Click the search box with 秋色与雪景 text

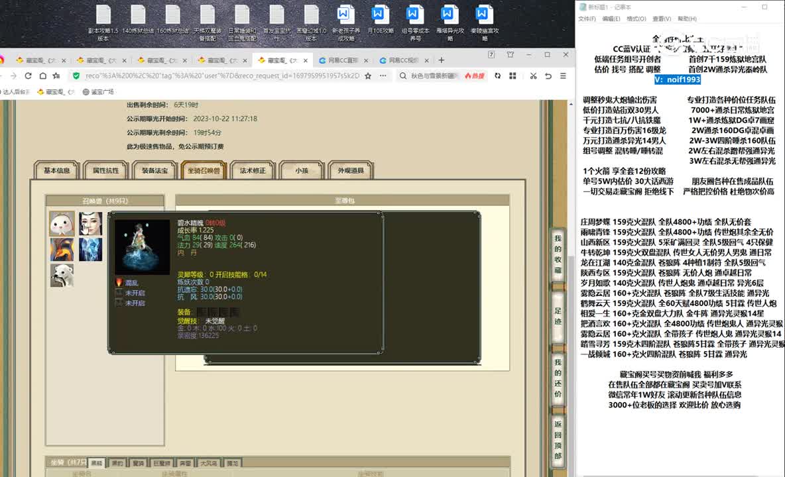coord(434,76)
